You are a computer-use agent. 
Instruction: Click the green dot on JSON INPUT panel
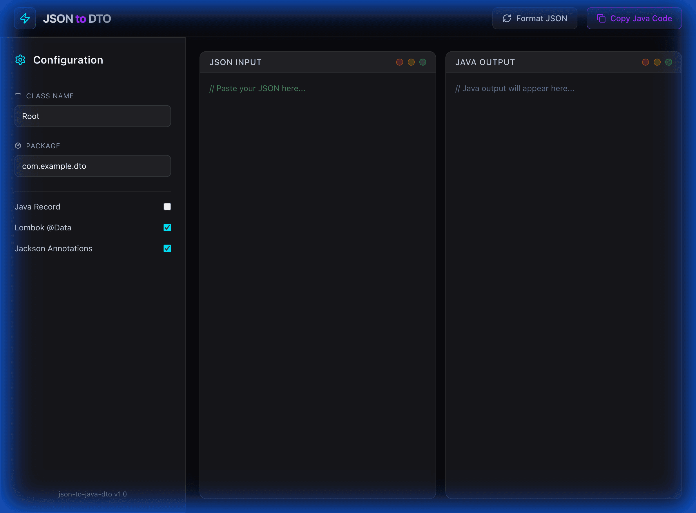coord(423,62)
